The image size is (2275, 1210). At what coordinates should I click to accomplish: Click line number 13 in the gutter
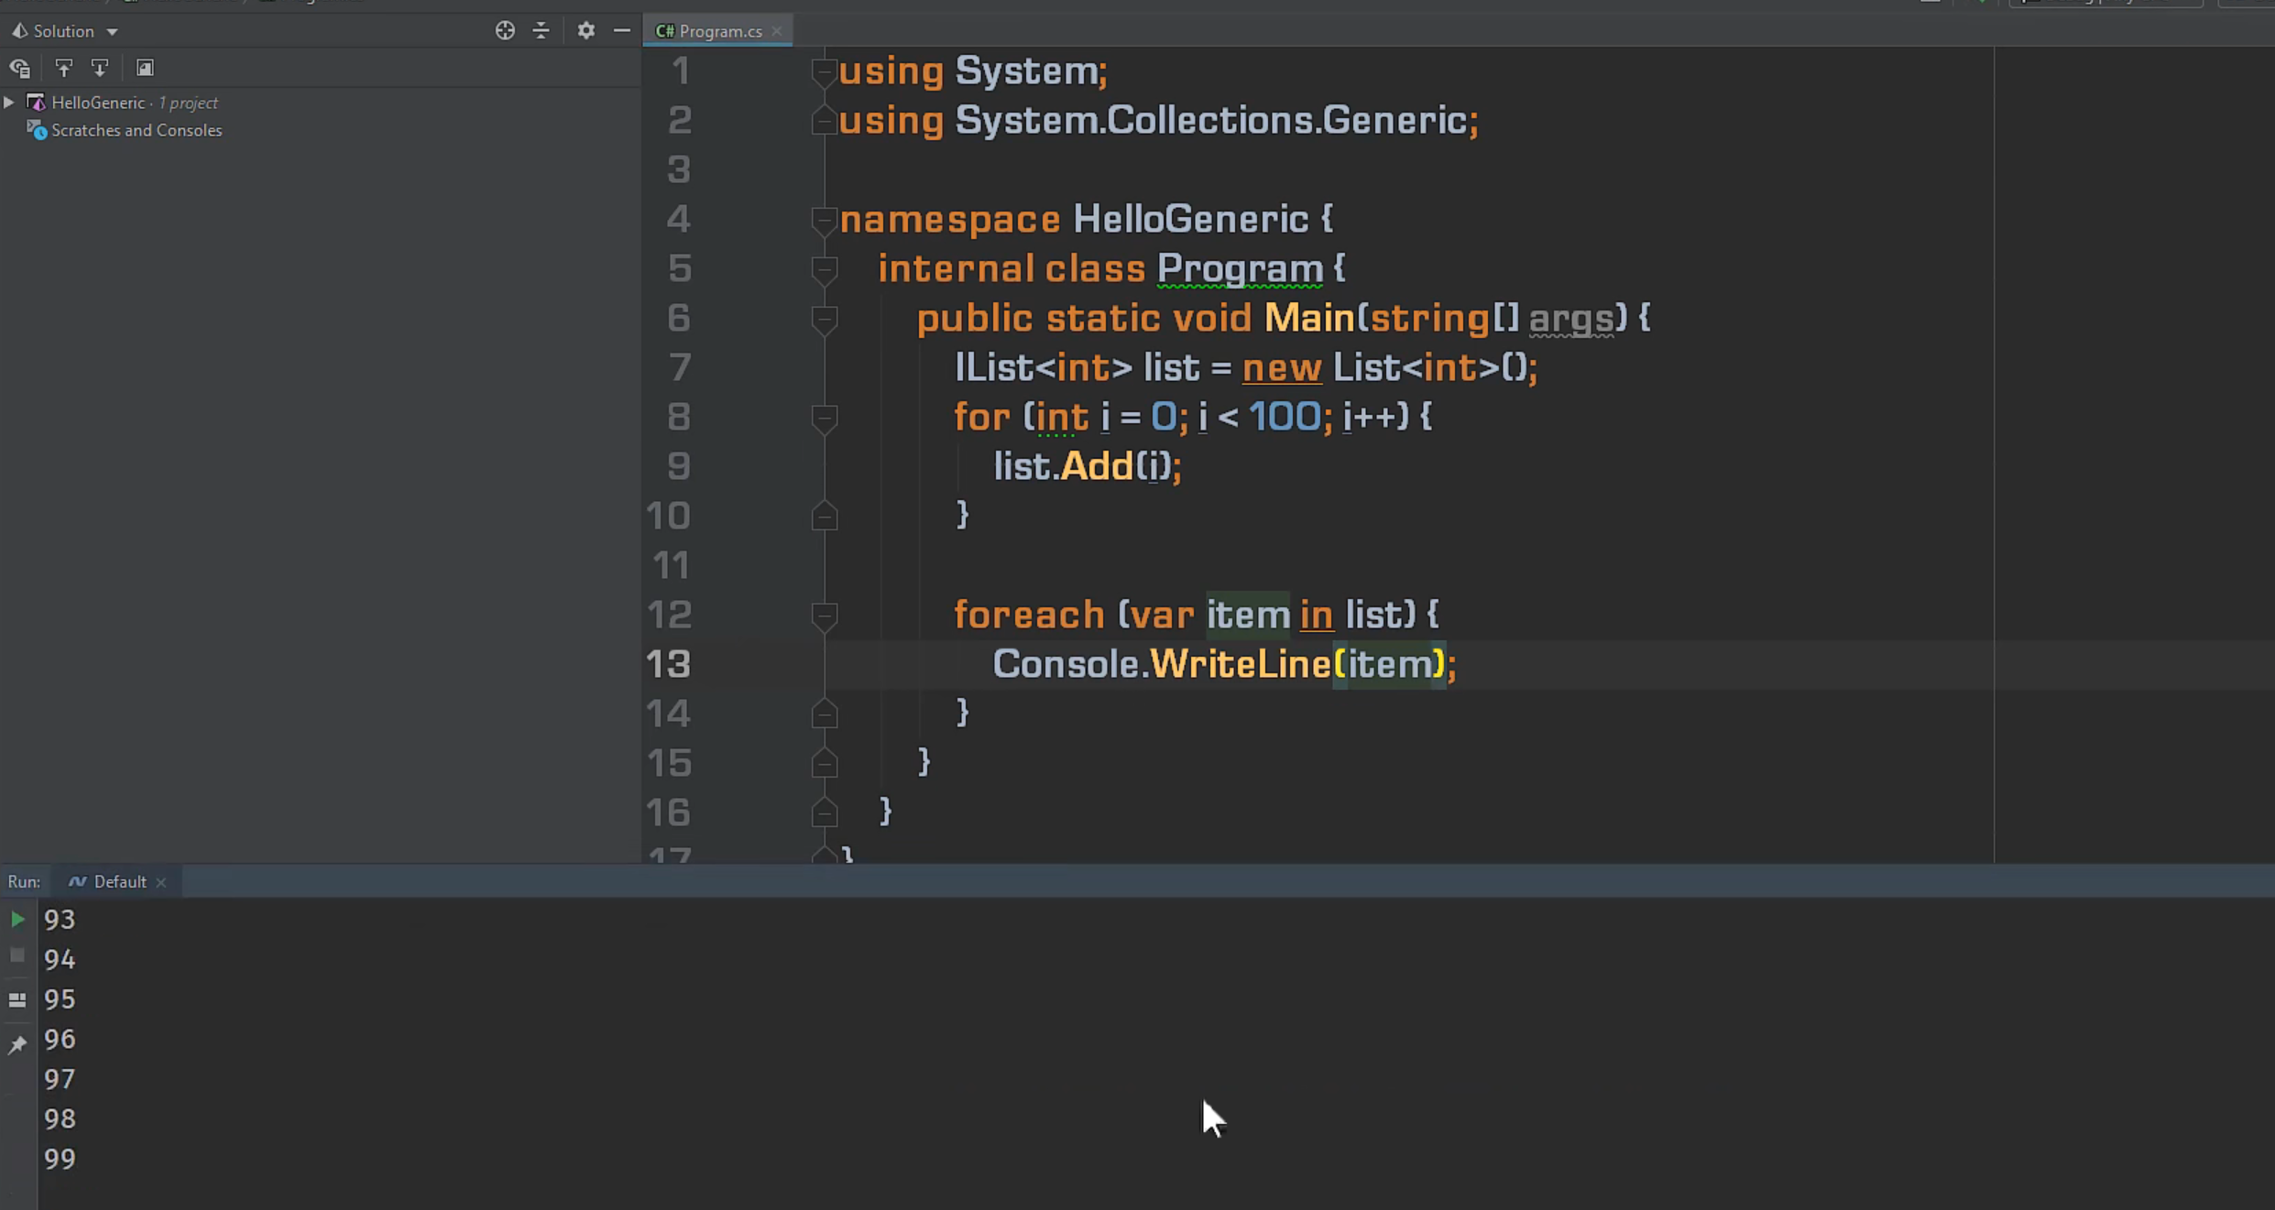(x=668, y=665)
